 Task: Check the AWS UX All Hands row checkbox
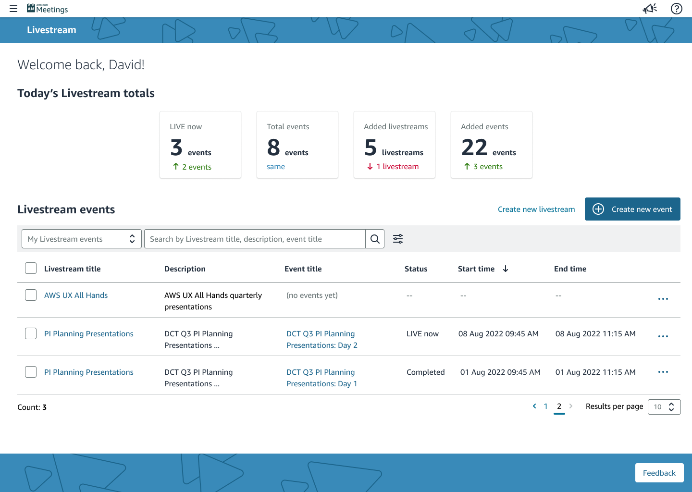31,295
